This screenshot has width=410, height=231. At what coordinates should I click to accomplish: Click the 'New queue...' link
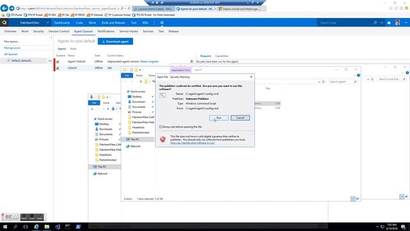coord(12,41)
